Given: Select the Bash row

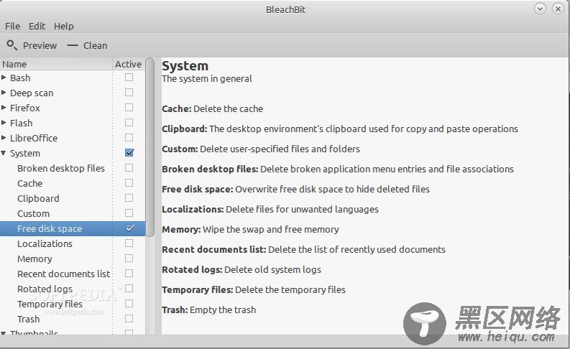Looking at the screenshot, I should point(73,78).
